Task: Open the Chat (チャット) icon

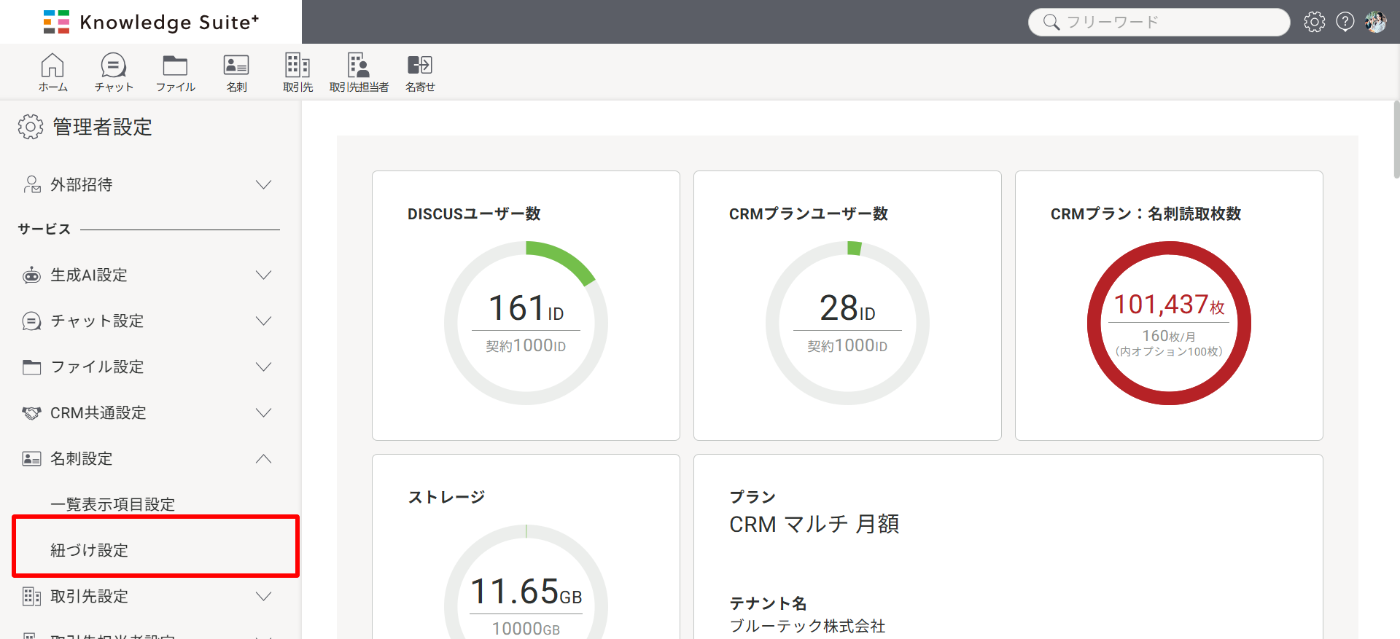Action: pos(113,72)
